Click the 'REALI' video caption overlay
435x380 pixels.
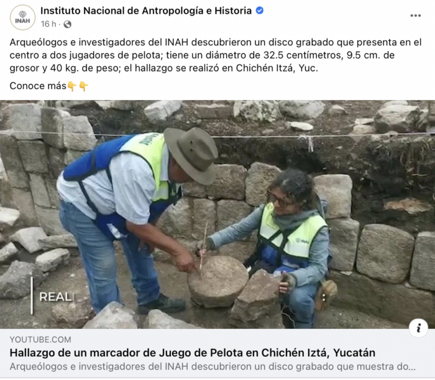[x=57, y=297]
